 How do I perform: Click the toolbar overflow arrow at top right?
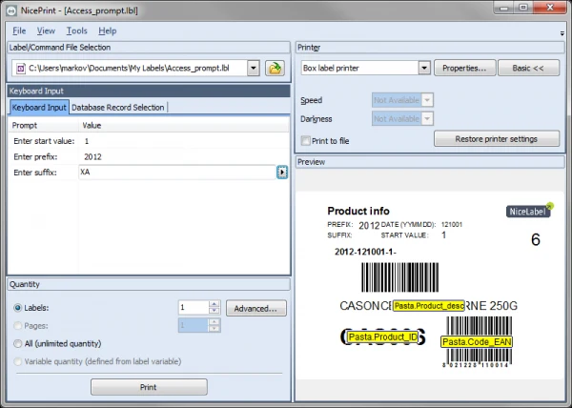point(562,33)
